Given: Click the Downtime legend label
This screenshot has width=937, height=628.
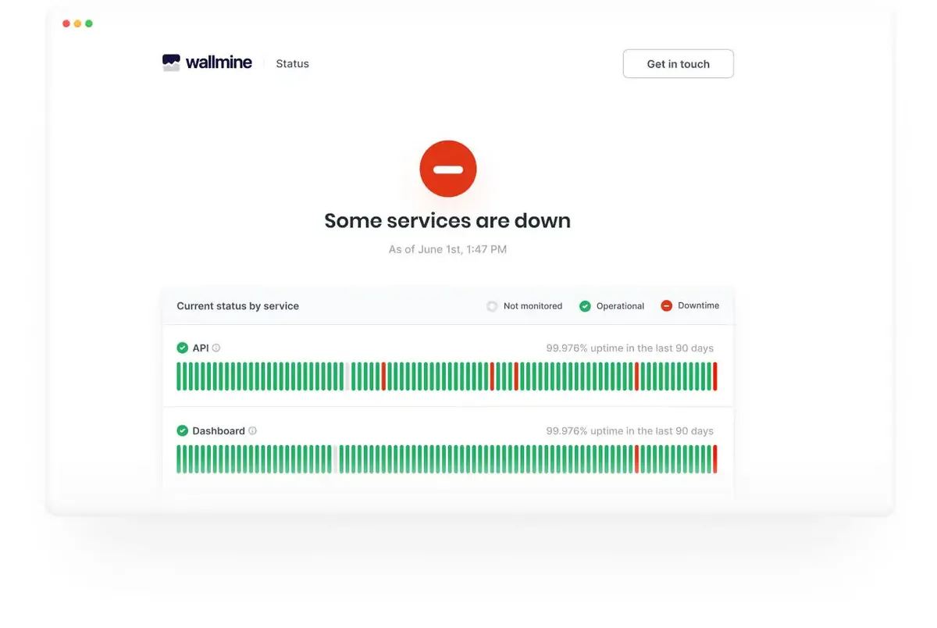Looking at the screenshot, I should (x=698, y=305).
